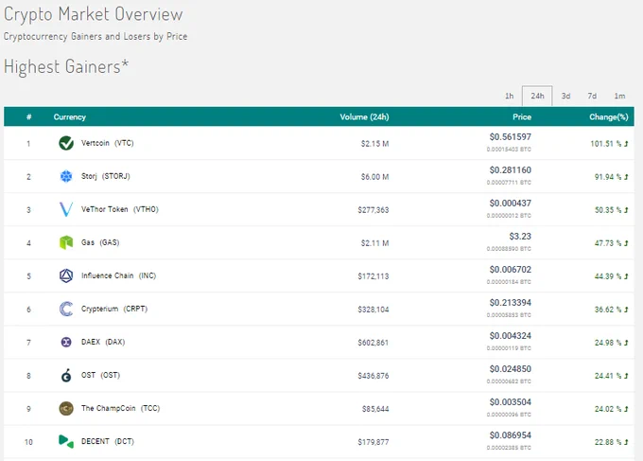Click the up arrow beside 50.35 %
The height and width of the screenshot is (461, 643).
(626, 210)
